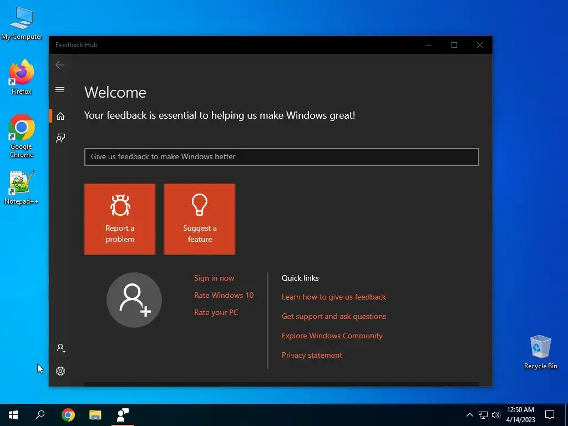This screenshot has width=568, height=426.
Task: Select the Google Chrome desktop shortcut
Action: 22,136
